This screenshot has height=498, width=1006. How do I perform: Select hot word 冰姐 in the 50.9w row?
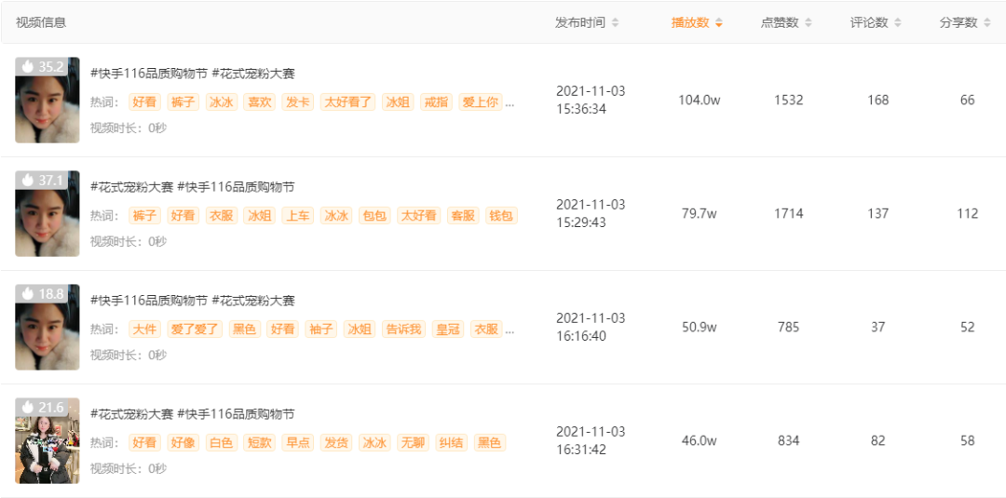coord(360,330)
